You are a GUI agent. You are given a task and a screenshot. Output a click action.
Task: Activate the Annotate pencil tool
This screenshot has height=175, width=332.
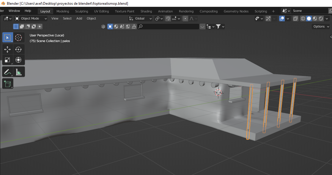click(x=7, y=72)
